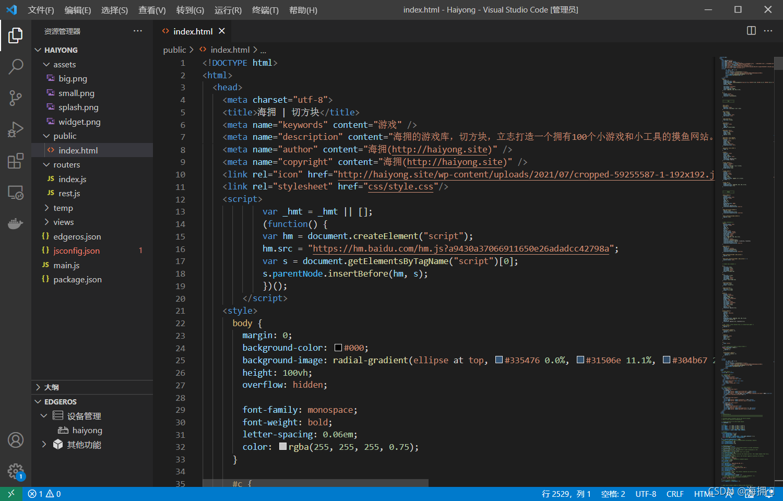Change file encoding UTF-8

point(646,494)
